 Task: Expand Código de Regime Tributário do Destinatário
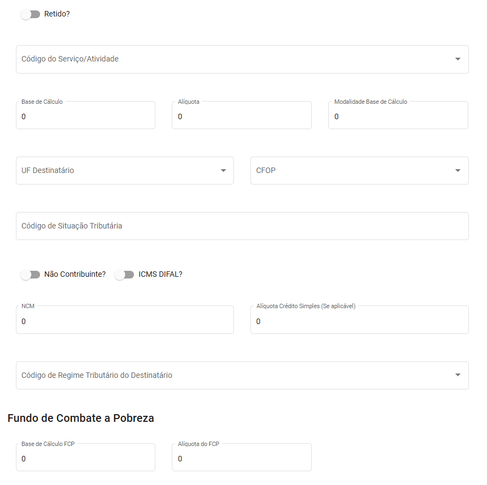point(457,375)
